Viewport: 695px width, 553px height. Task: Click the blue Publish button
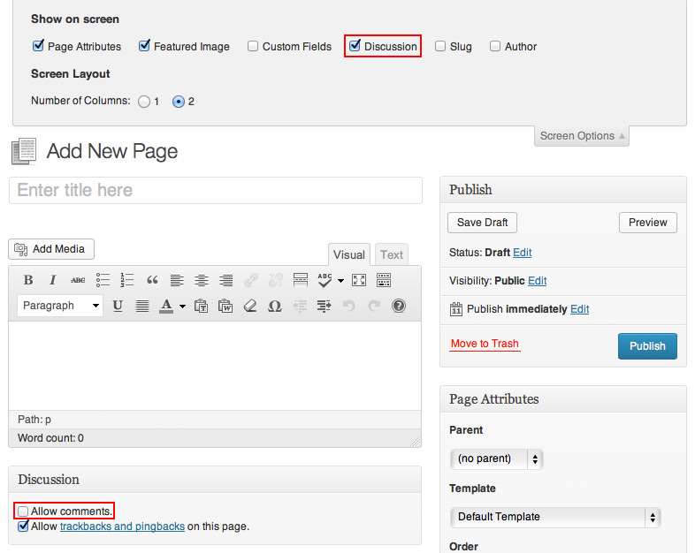(647, 346)
